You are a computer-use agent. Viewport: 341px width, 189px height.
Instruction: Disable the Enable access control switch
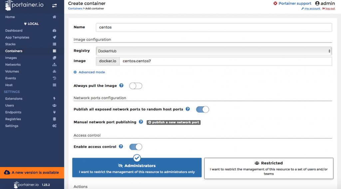(x=136, y=147)
